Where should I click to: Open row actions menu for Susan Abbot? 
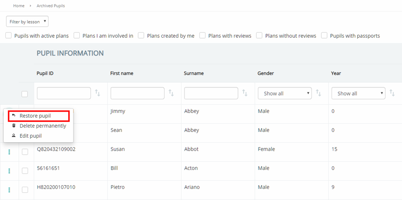coord(9,152)
